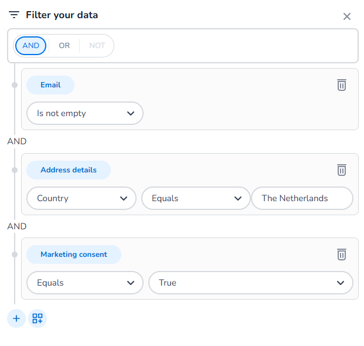
Task: Expand the Country field dropdown
Action: tap(81, 198)
